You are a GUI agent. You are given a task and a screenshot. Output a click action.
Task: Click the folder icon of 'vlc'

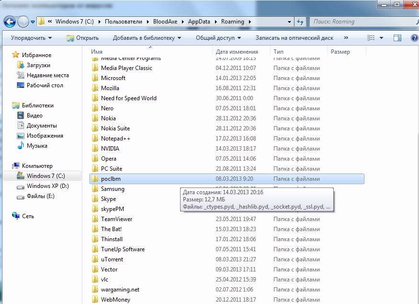tap(95, 280)
